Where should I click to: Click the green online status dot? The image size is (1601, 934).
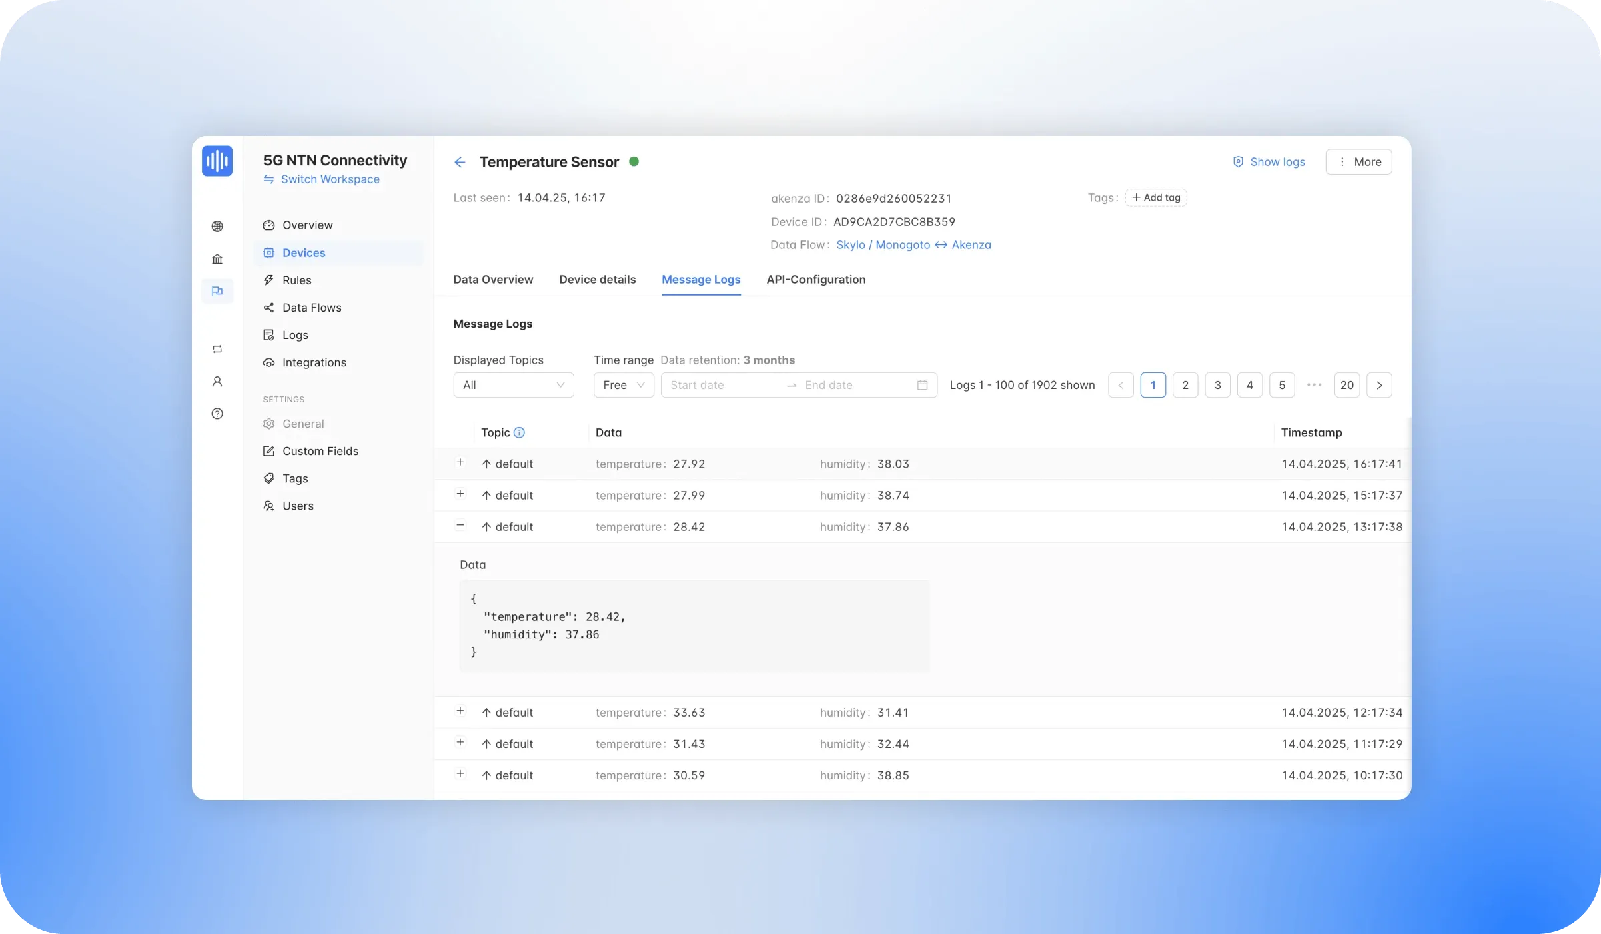(x=634, y=161)
